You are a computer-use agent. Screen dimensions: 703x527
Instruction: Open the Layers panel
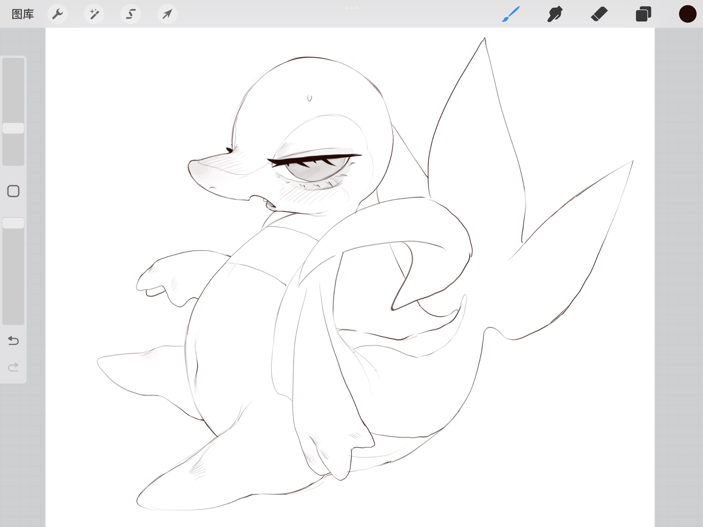click(643, 14)
